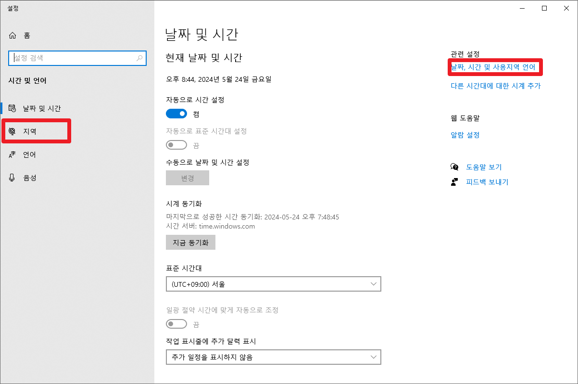The width and height of the screenshot is (578, 384).
Task: Click the 도움말 보기 help icon
Action: (454, 167)
